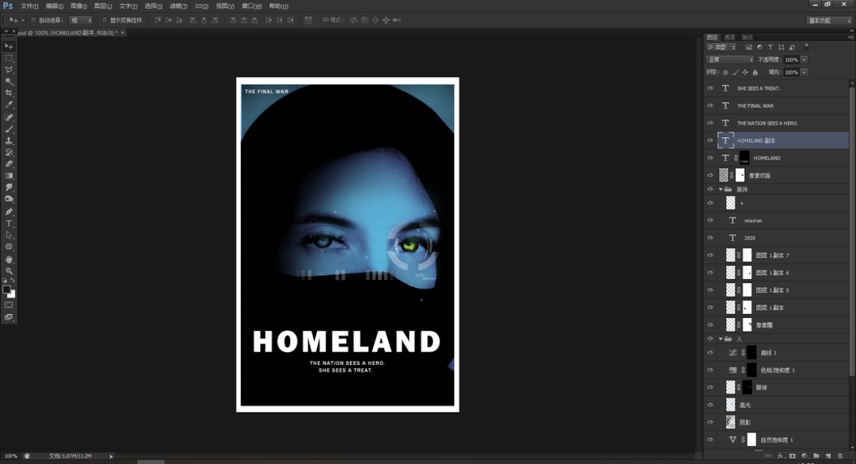Hide the SHE SEES A TREAT. layer
The height and width of the screenshot is (464, 856).
[710, 88]
